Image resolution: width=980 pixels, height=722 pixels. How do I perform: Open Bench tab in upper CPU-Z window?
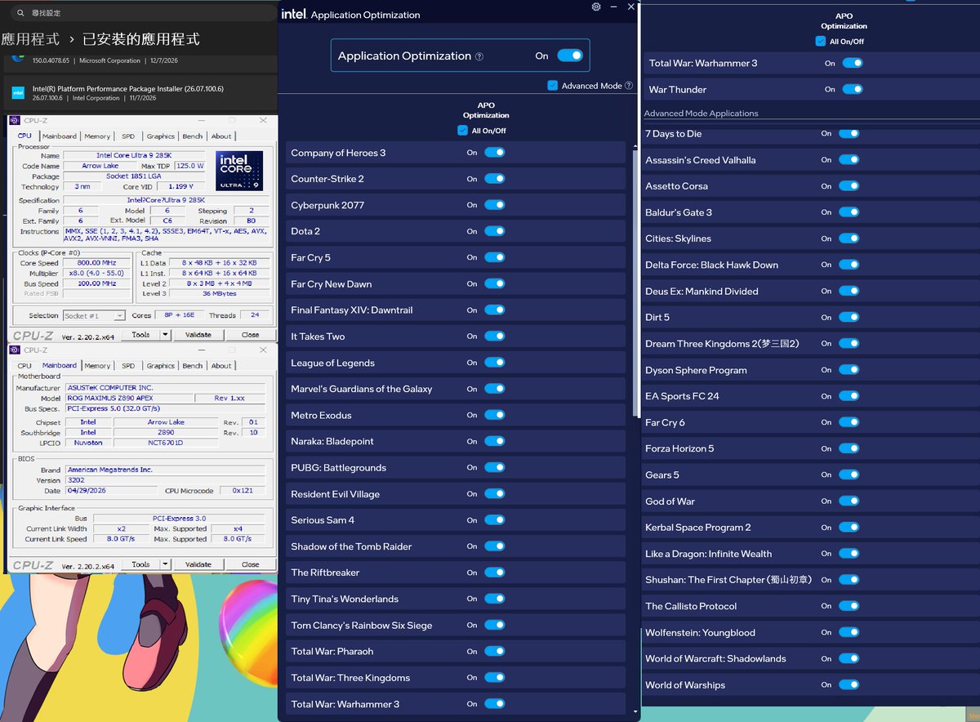pos(193,136)
